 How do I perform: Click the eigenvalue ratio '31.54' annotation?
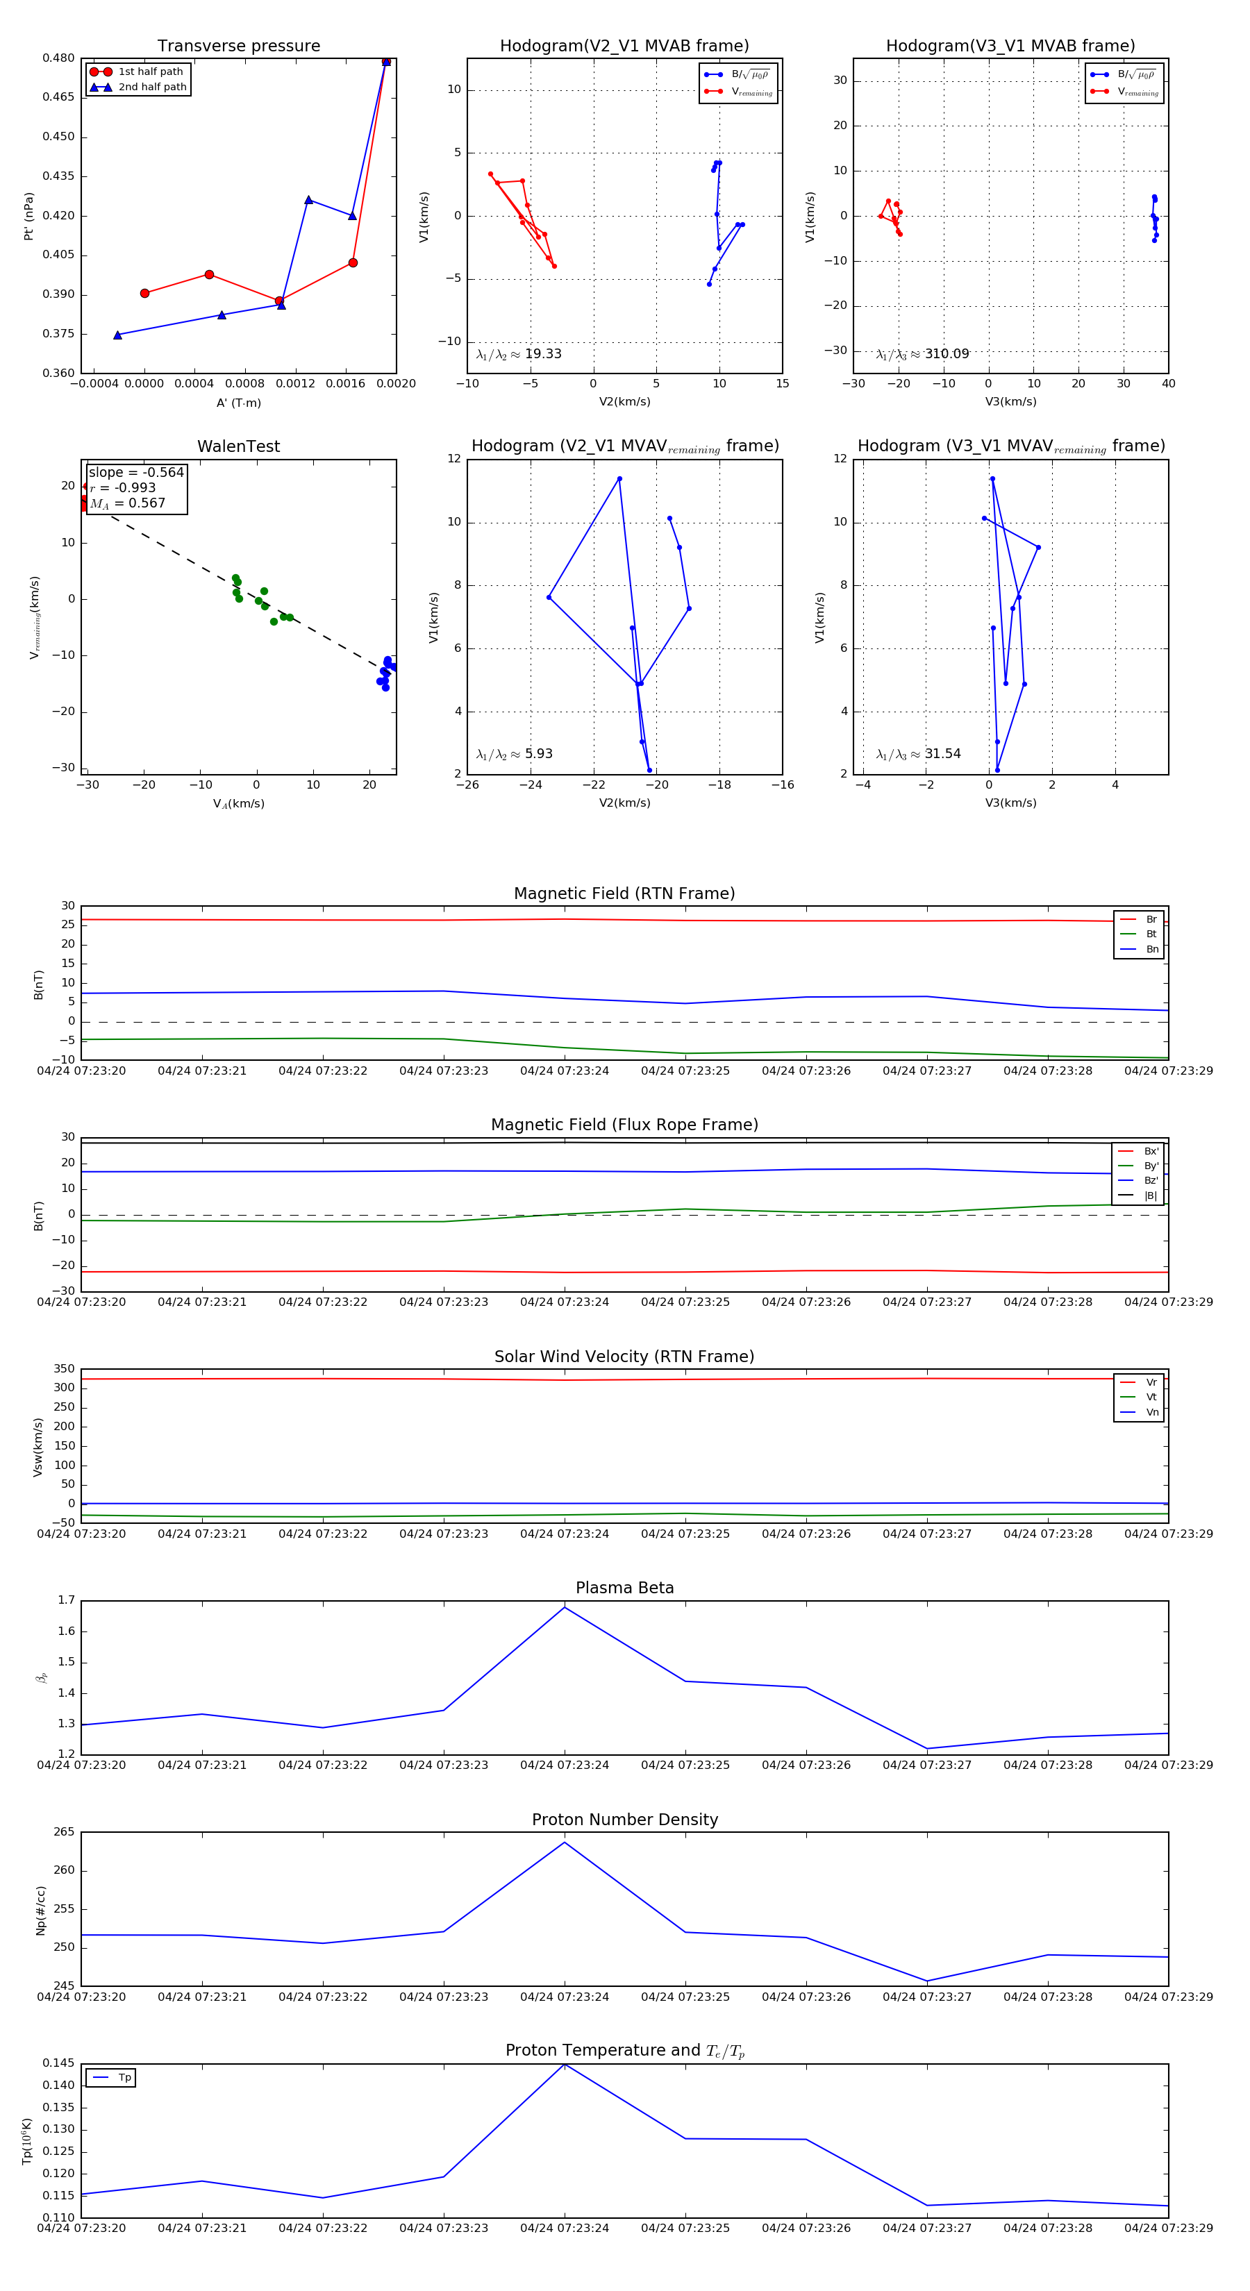tap(918, 754)
